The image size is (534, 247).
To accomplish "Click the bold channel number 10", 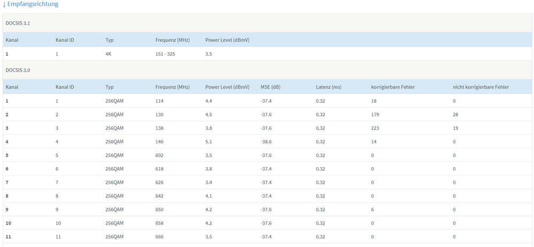I will (x=8, y=223).
